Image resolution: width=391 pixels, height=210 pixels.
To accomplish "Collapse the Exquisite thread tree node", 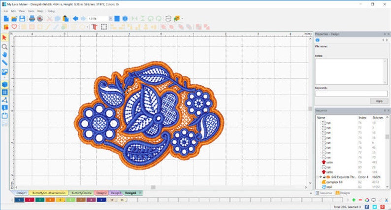I will (318, 177).
